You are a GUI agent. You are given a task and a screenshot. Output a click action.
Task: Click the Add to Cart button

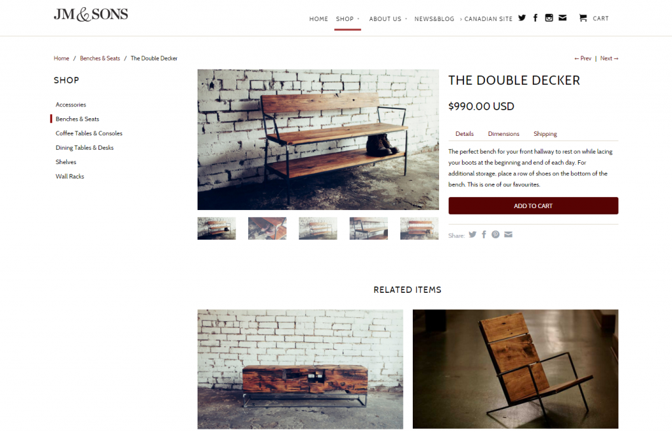pyautogui.click(x=533, y=205)
